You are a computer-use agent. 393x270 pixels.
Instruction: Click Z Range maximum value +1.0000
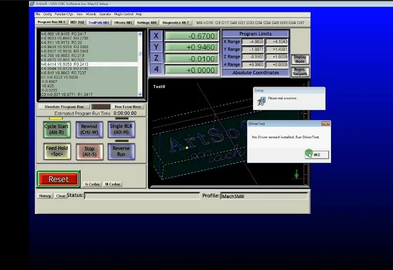click(x=277, y=57)
